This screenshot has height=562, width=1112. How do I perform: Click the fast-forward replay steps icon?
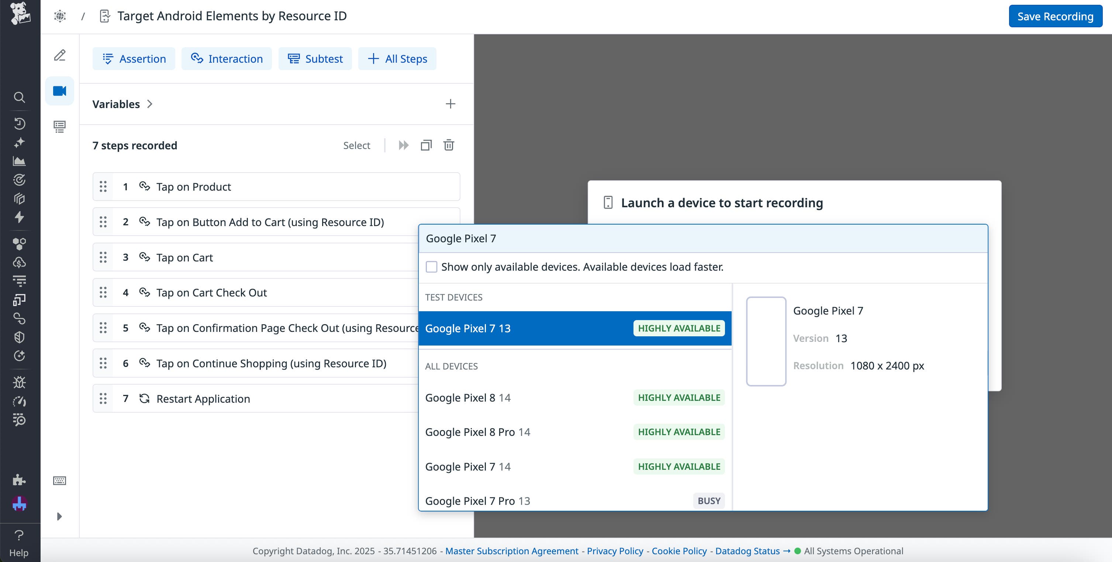pos(403,145)
